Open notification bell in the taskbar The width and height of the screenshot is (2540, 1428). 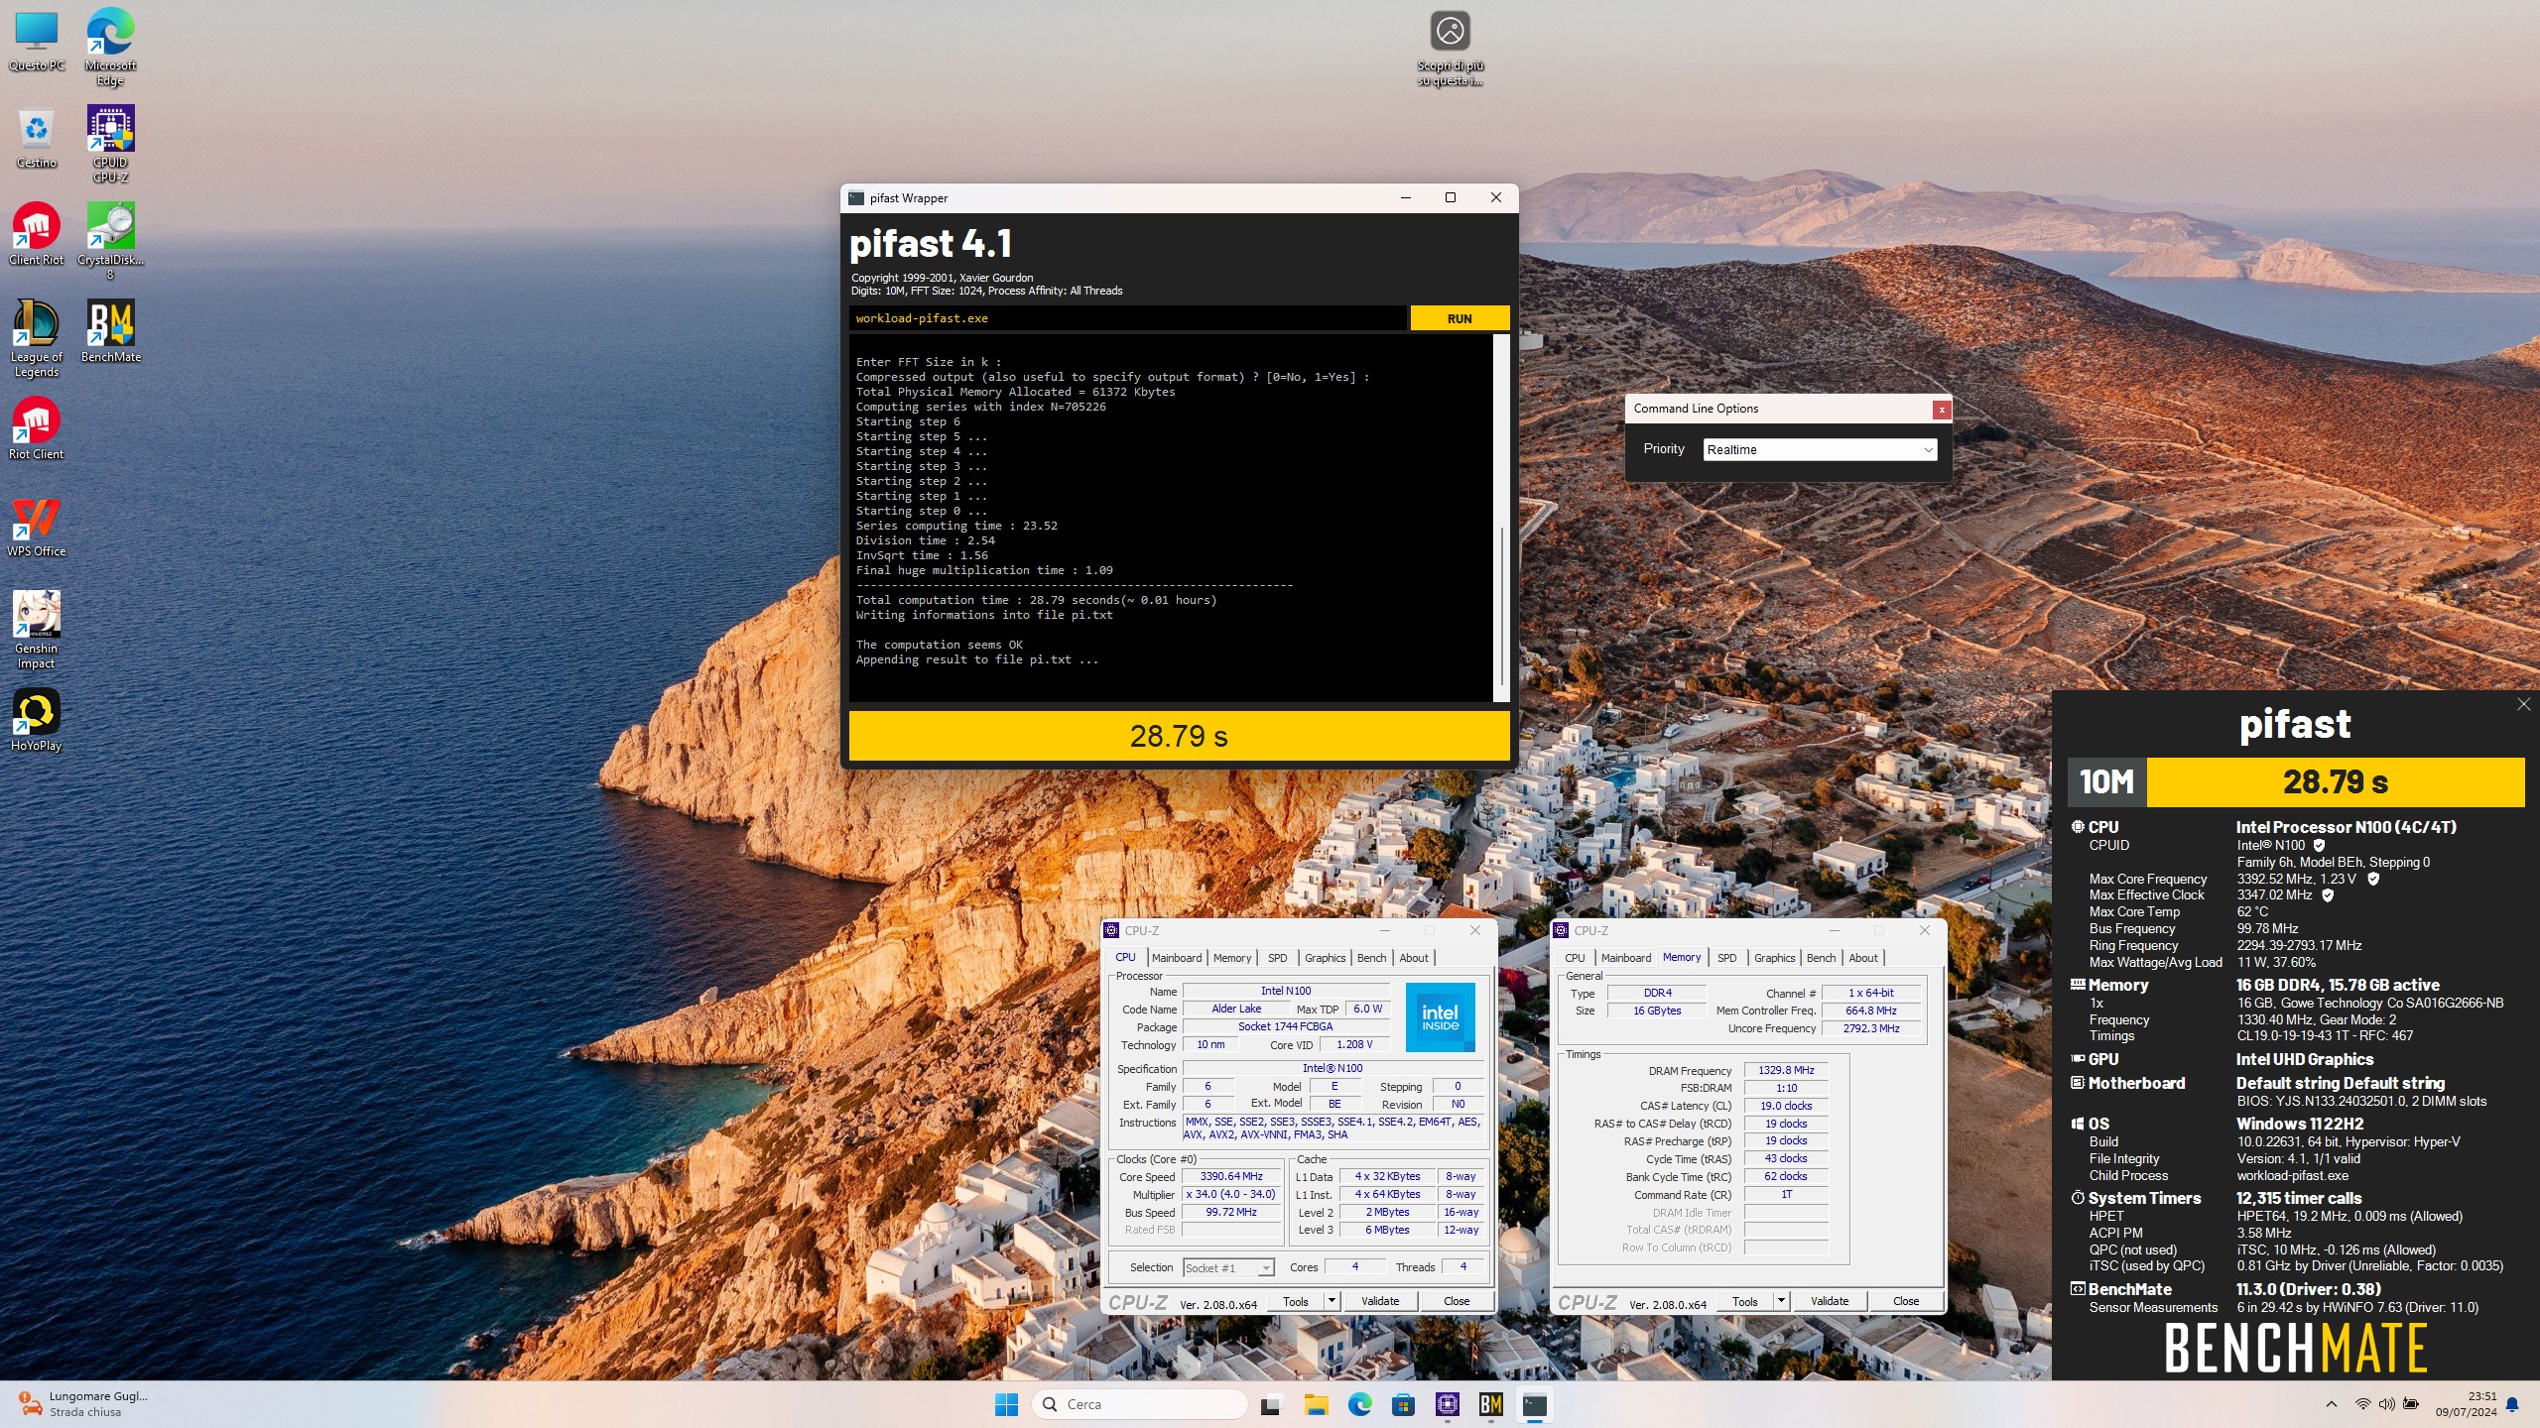(2512, 1404)
